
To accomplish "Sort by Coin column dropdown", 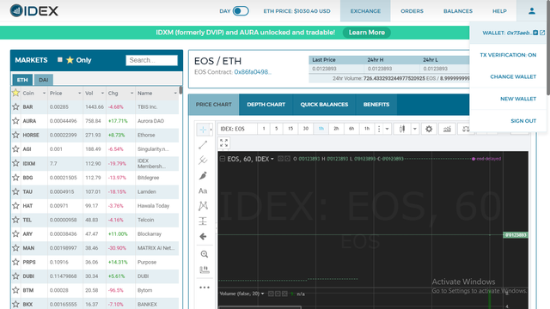I will click(44, 94).
